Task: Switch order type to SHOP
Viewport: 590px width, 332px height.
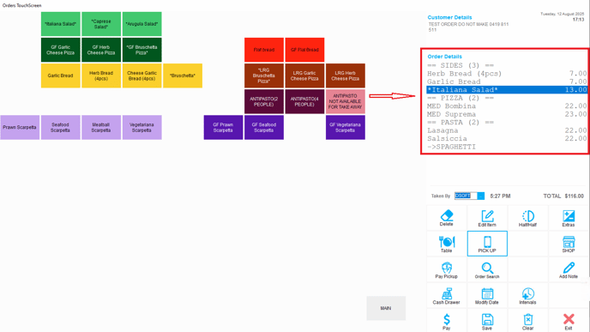Action: click(x=569, y=244)
